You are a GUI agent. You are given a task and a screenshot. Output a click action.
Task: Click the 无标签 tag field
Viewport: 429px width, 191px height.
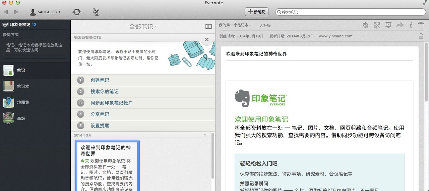(x=265, y=25)
